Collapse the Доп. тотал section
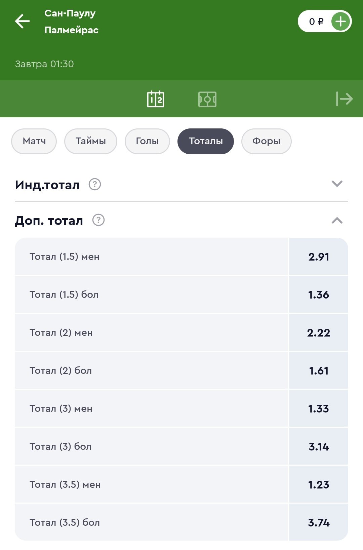 (x=337, y=221)
